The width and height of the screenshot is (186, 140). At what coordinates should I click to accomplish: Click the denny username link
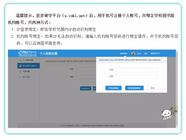point(139,53)
